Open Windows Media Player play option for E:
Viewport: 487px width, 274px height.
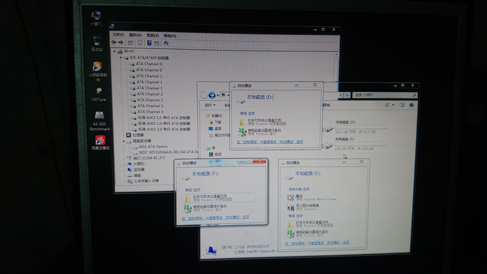(x=312, y=198)
